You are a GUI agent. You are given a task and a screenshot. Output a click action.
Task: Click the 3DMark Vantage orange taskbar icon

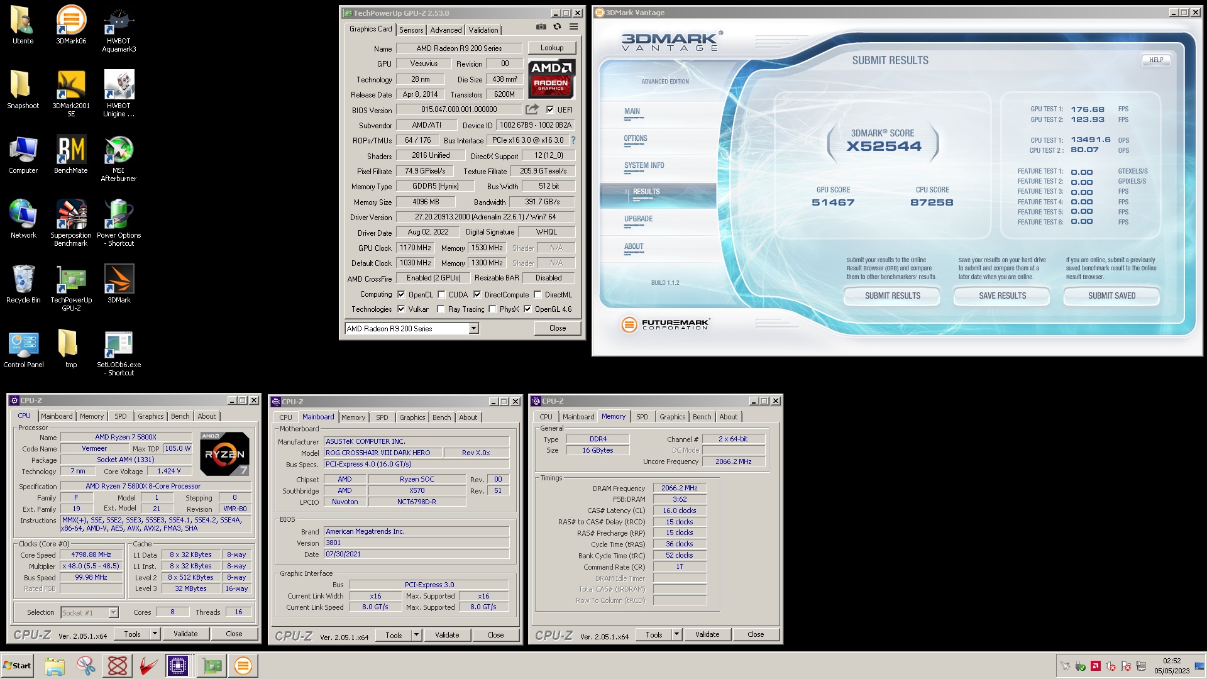coord(243,666)
